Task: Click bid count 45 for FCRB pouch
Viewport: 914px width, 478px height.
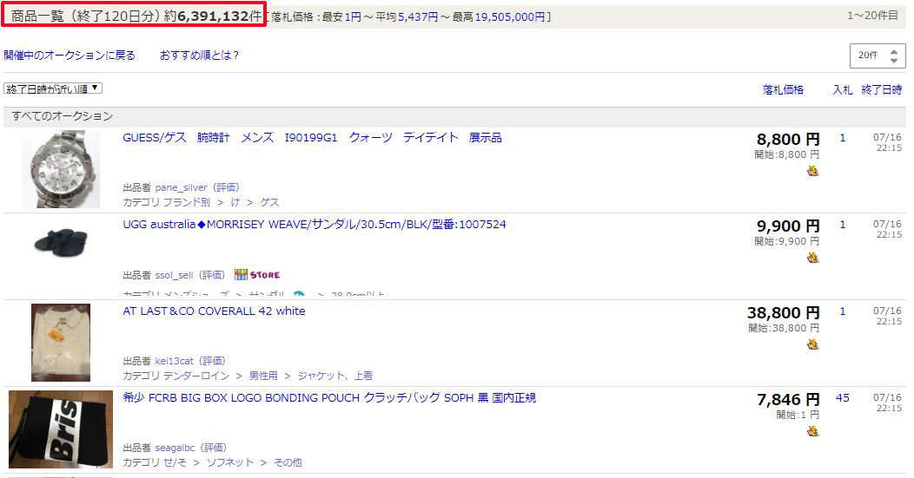Action: 842,397
